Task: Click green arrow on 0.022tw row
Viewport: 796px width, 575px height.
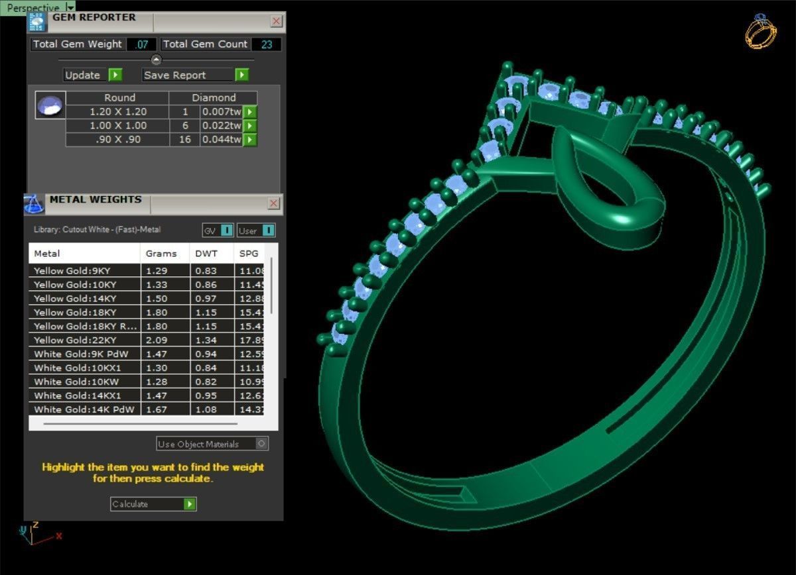Action: coord(250,126)
